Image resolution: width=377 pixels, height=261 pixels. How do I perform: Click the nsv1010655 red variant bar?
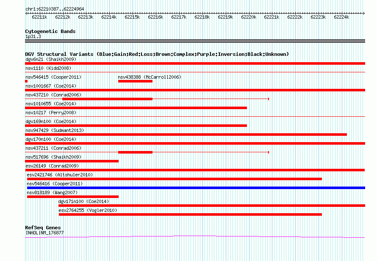coord(136,108)
